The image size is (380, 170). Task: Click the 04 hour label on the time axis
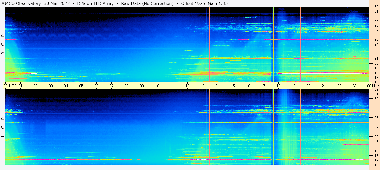click(x=66, y=86)
